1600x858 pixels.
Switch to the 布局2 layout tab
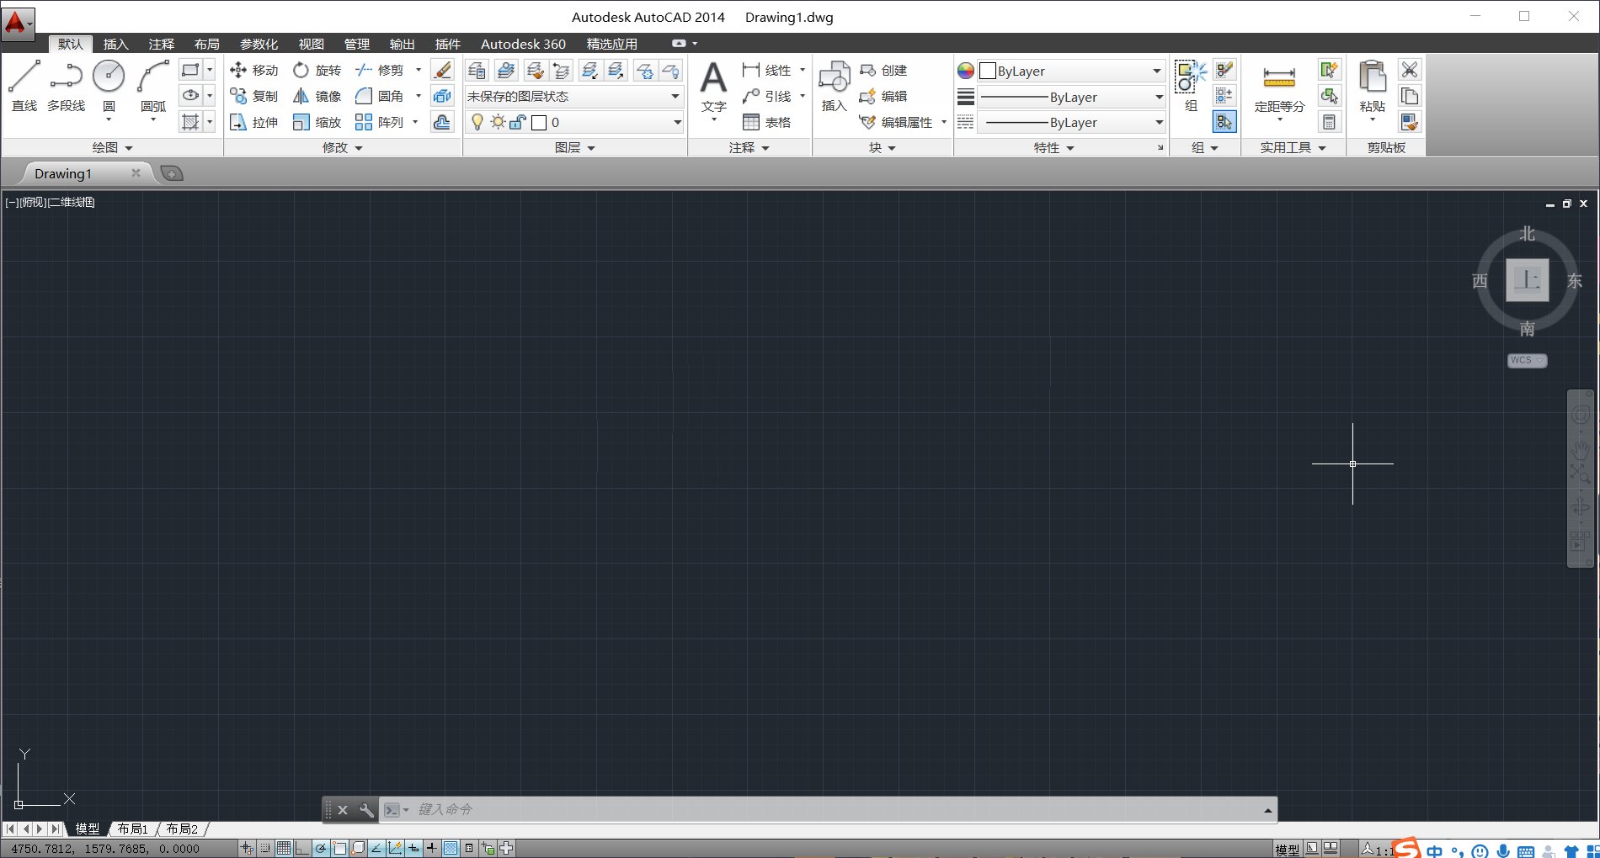(x=182, y=829)
